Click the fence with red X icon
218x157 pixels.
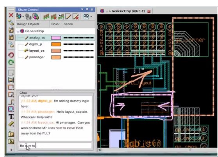click(54, 17)
